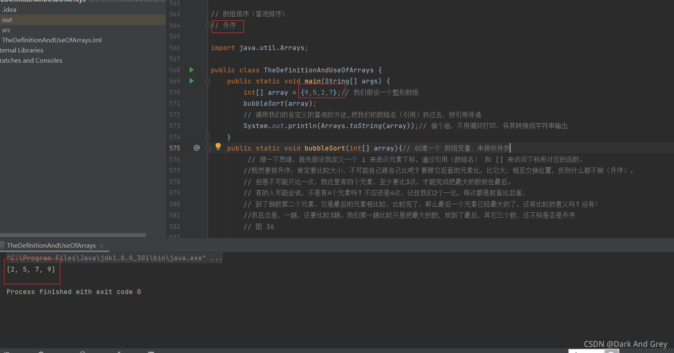Click the @ gutter annotation on line 575
Image resolution: width=674 pixels, height=353 pixels.
pos(197,148)
